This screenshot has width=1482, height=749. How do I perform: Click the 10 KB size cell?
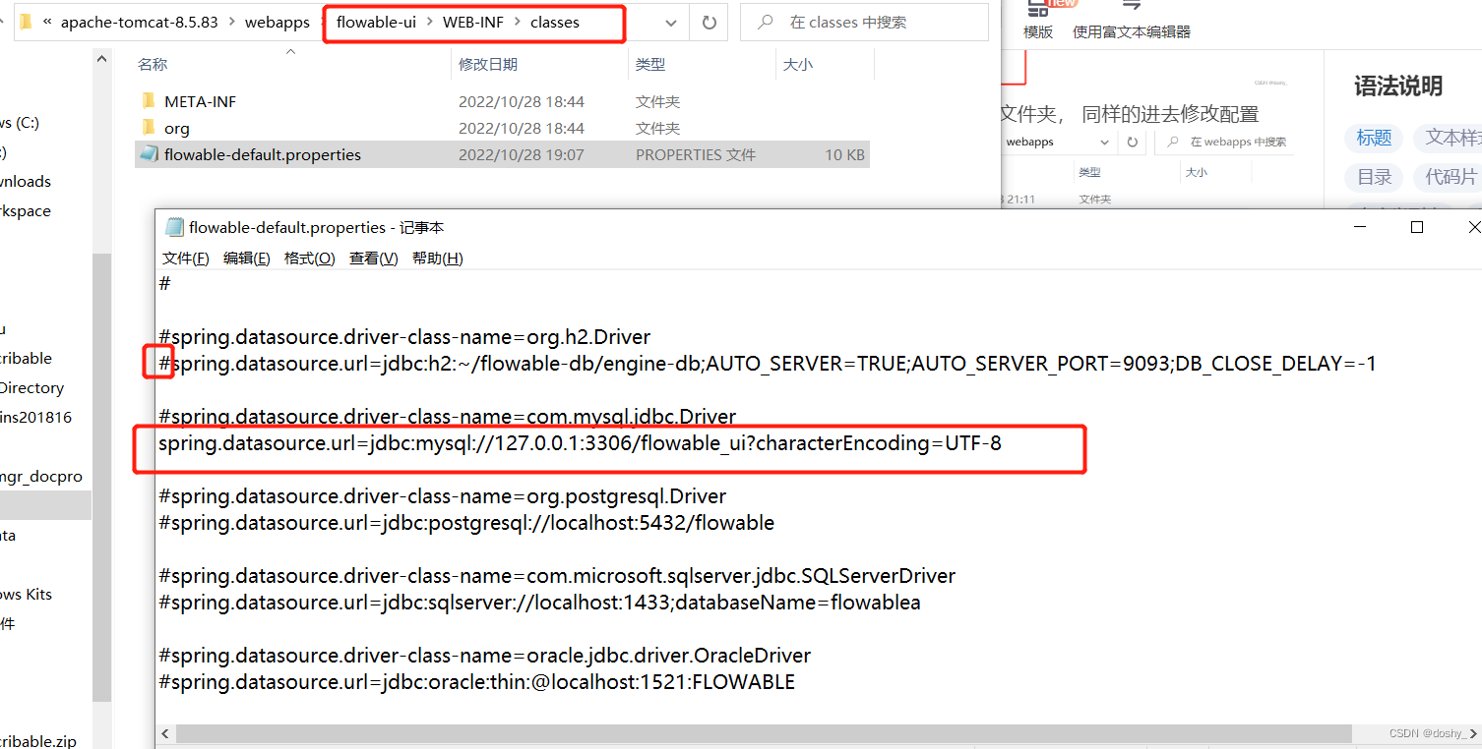[845, 154]
